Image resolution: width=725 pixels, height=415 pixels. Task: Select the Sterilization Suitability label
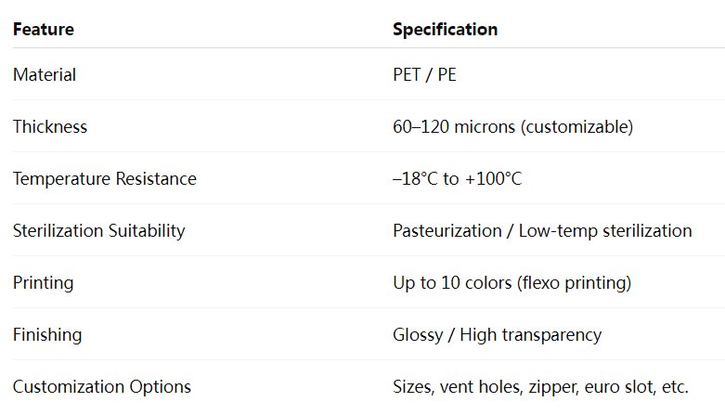[x=99, y=231]
